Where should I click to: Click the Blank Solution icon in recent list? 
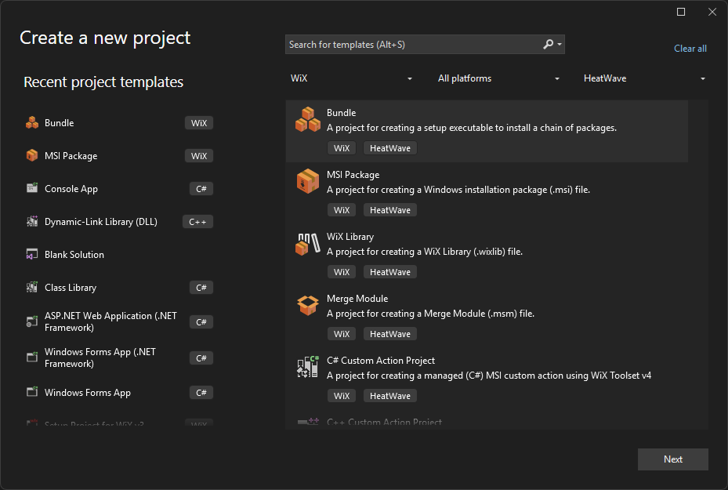click(32, 255)
